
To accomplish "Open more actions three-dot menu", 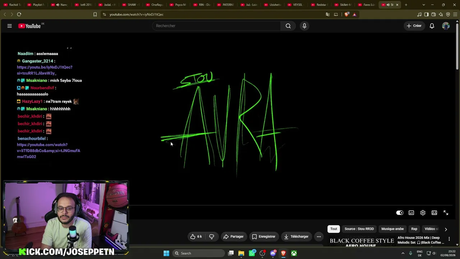I will point(319,237).
